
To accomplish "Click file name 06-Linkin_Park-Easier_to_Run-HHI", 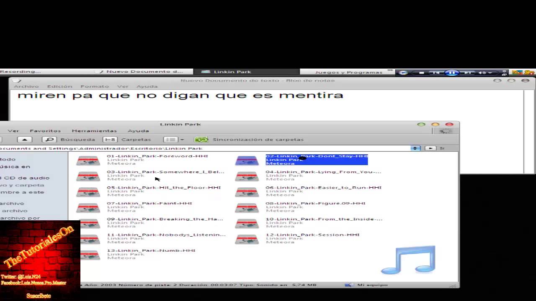I will coord(324,188).
